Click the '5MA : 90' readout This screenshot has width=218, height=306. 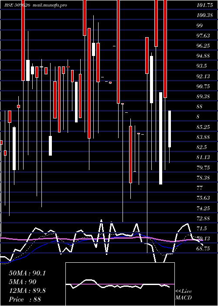[23, 282]
